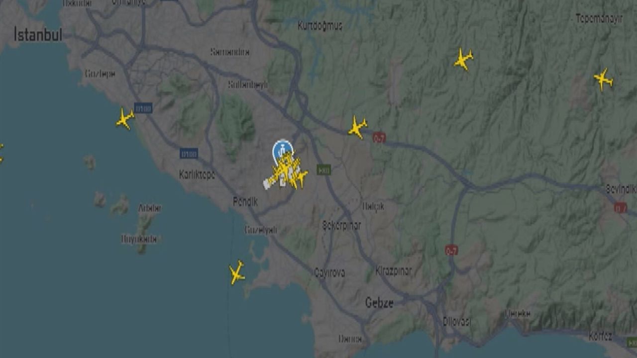637x358 pixels.
Task: Select the plane southeast of Kurtdoğmuş
Action: (463, 59)
